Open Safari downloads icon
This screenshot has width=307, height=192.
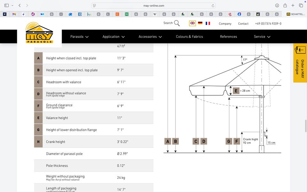click(x=277, y=5)
